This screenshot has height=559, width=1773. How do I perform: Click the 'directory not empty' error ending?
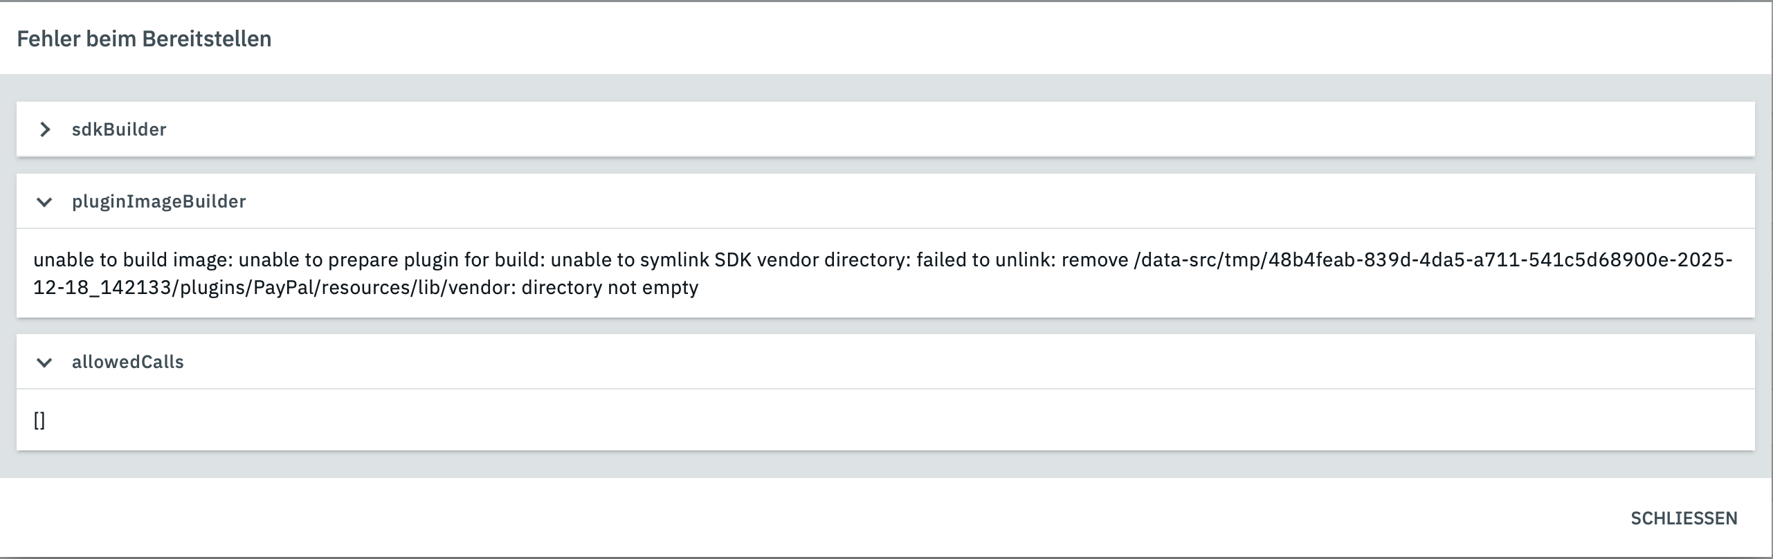[610, 287]
